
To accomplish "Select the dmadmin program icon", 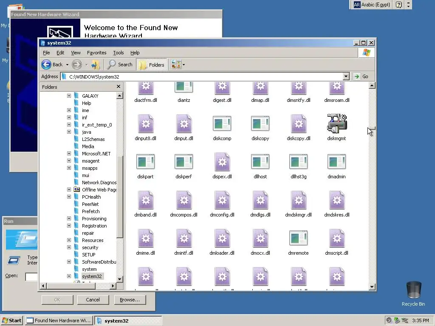I will click(336, 162).
